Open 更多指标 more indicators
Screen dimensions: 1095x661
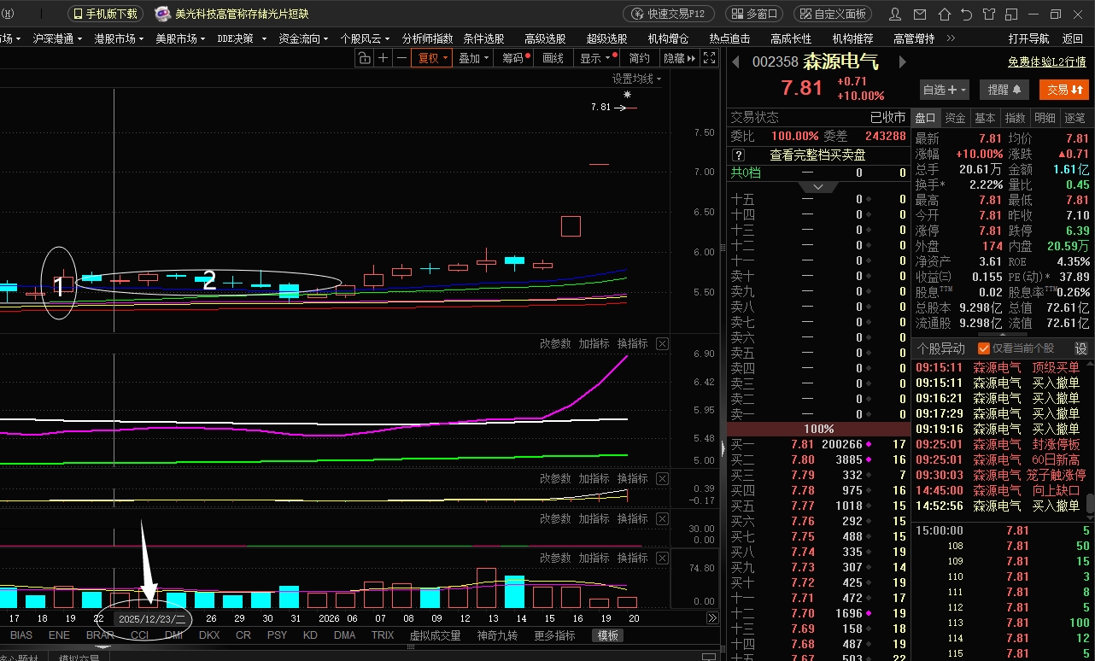click(x=554, y=635)
